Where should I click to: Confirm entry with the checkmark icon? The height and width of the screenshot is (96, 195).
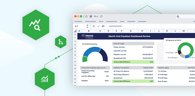(x=99, y=26)
